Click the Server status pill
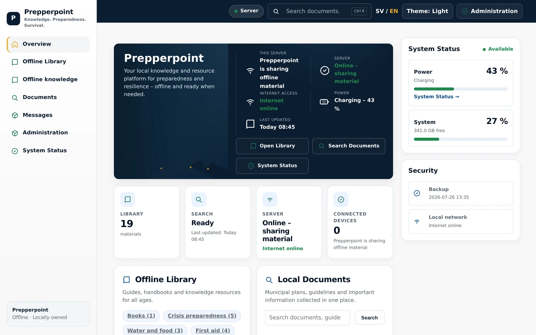The width and height of the screenshot is (536, 335). click(246, 11)
